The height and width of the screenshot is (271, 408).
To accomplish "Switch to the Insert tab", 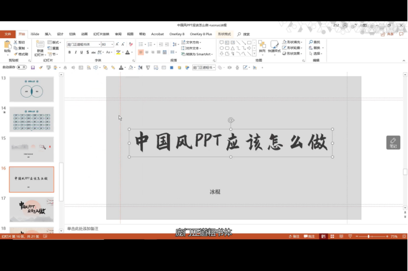I will pyautogui.click(x=48, y=34).
